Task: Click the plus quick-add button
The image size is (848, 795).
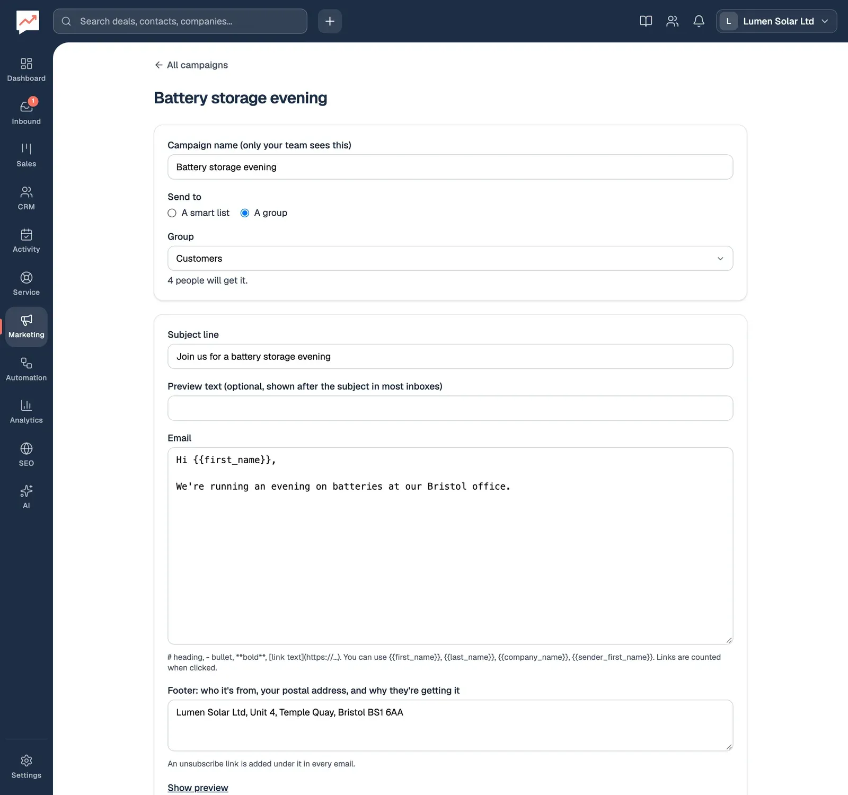Action: point(330,21)
